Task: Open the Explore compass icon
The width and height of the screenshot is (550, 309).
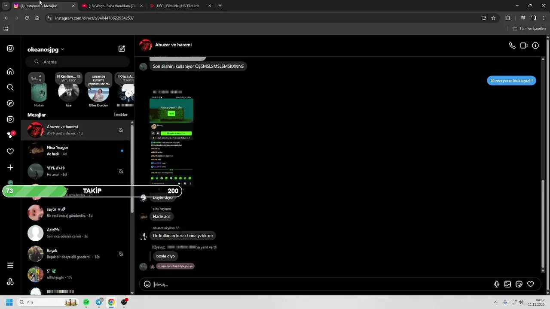Action: click(x=10, y=103)
